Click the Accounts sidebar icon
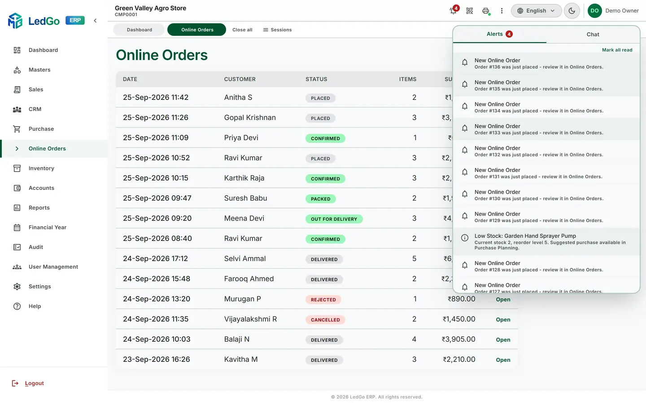646x403 pixels. [x=17, y=188]
